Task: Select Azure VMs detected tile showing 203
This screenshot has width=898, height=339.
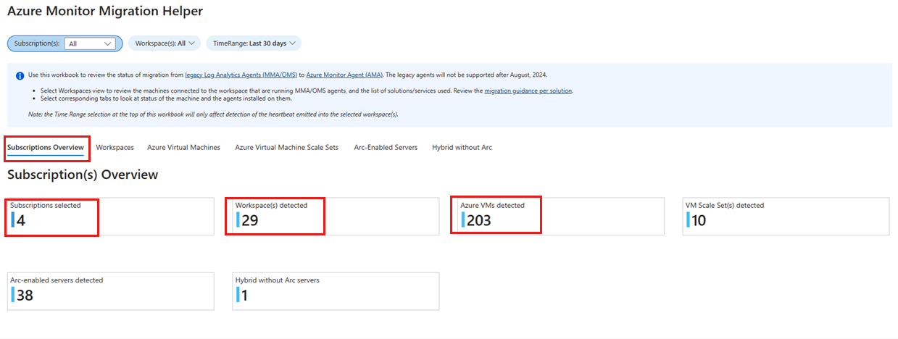Action: (561, 216)
